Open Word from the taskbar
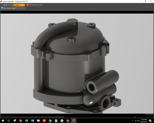Image resolution: width=154 pixels, height=123 pixels. tap(32, 121)
